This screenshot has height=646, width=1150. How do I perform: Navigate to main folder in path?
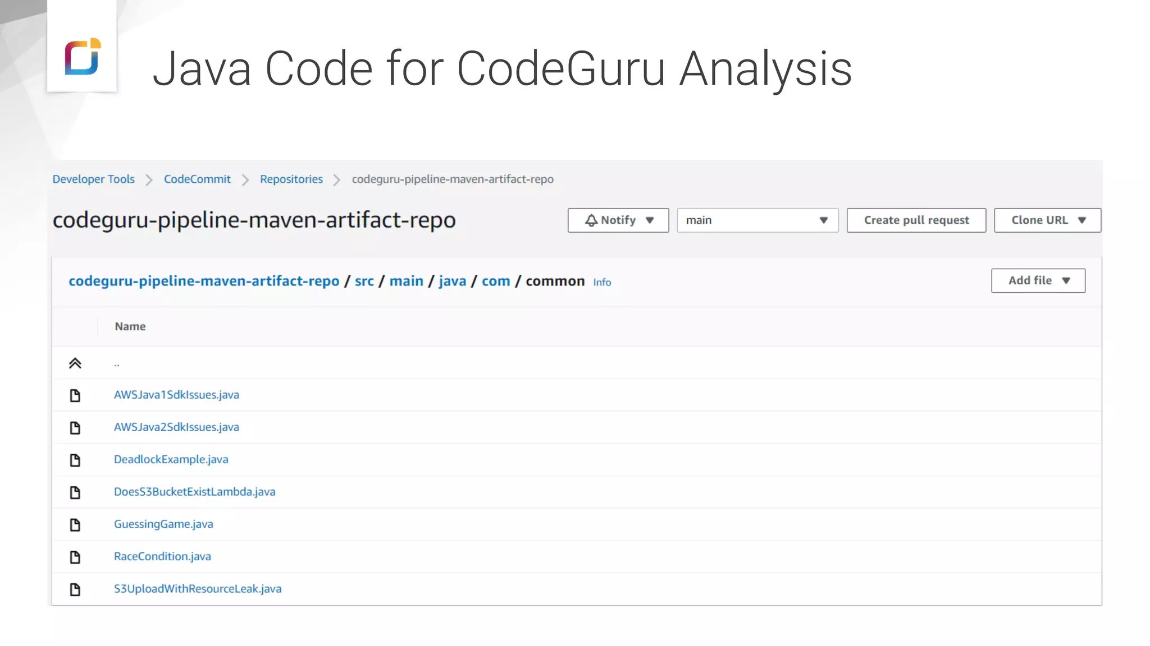coord(407,281)
